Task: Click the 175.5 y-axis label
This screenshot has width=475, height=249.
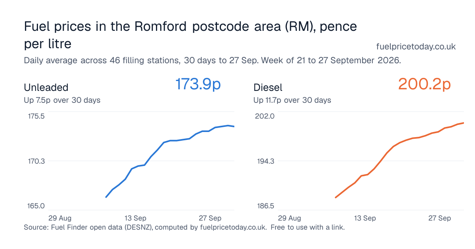Action: click(x=36, y=116)
